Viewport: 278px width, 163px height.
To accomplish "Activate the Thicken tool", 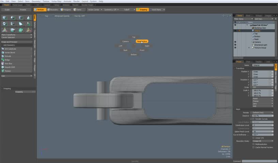I will pos(17,71).
